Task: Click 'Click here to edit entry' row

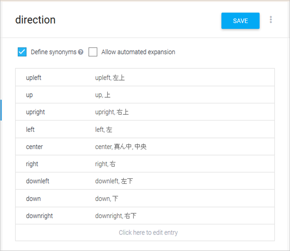Action: pos(148,233)
